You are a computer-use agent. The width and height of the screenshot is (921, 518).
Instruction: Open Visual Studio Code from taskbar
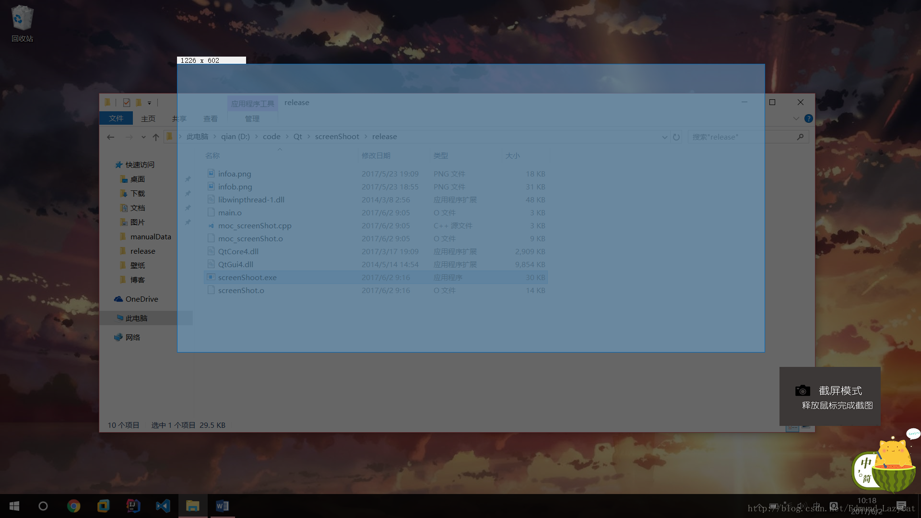pos(163,506)
